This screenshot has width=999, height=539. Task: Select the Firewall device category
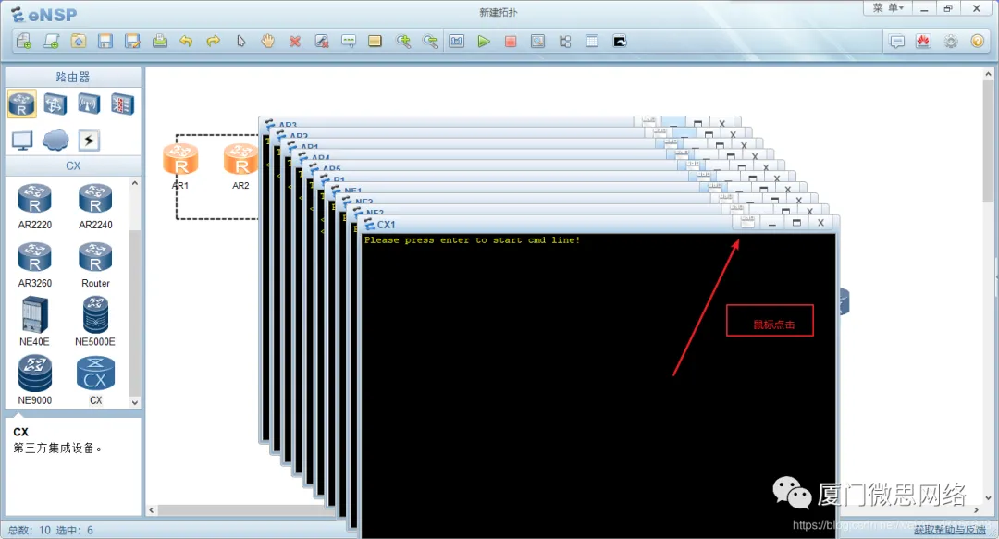122,104
